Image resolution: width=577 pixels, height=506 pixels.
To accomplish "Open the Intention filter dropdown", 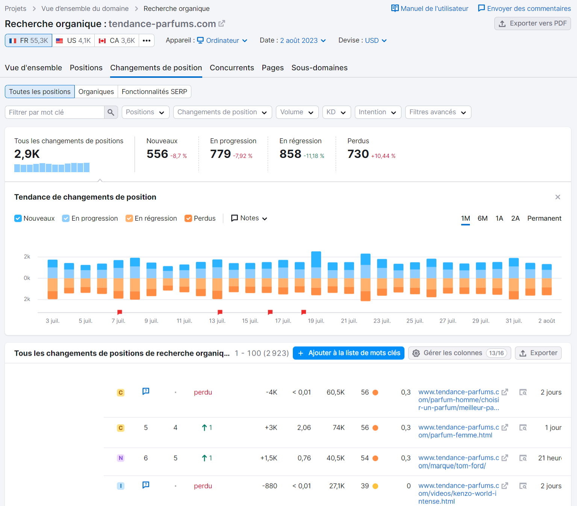I will pyautogui.click(x=378, y=112).
